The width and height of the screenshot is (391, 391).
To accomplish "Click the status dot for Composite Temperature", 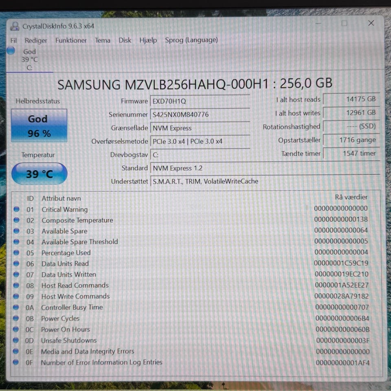I will (16, 220).
